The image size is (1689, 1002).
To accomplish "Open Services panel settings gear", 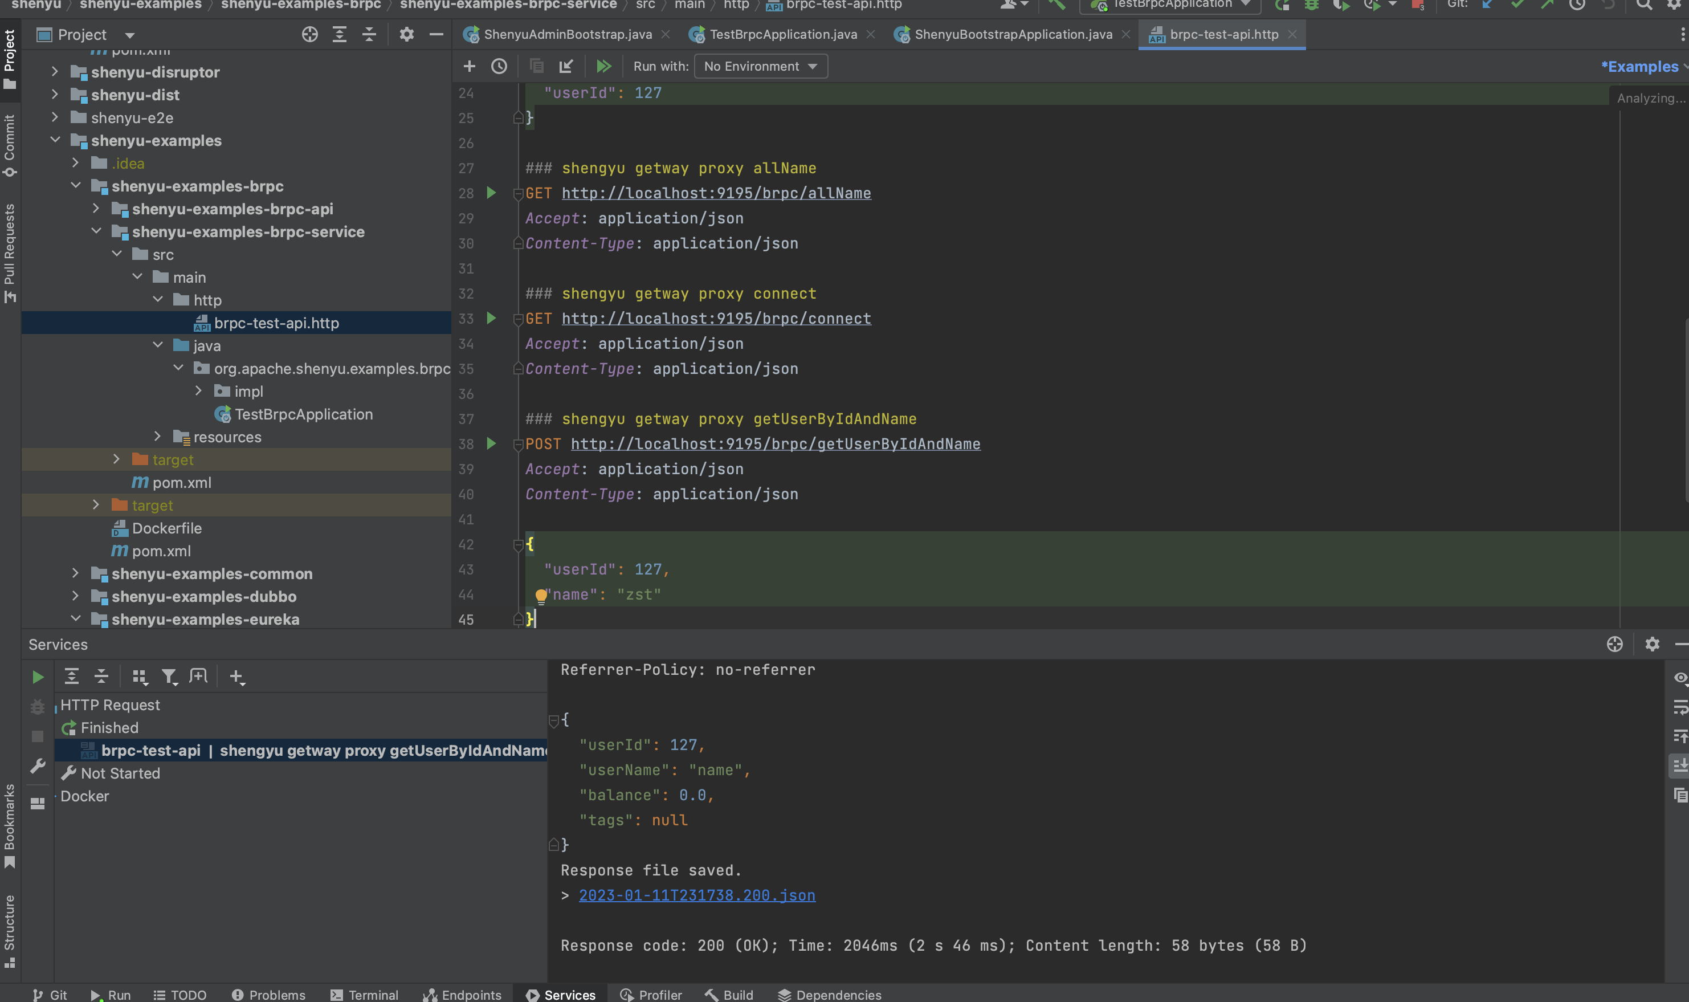I will pos(1652,644).
